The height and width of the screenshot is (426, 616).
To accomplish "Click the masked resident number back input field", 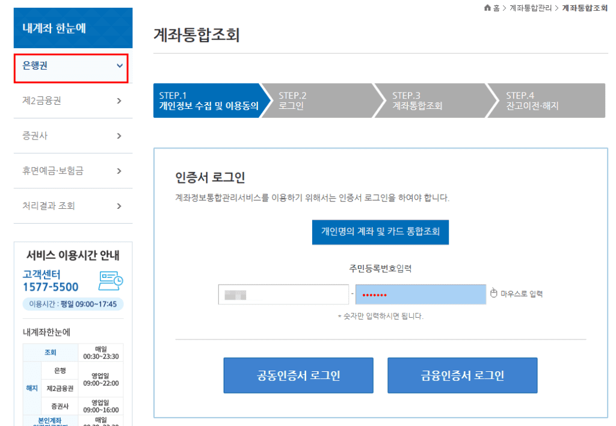I will (420, 294).
